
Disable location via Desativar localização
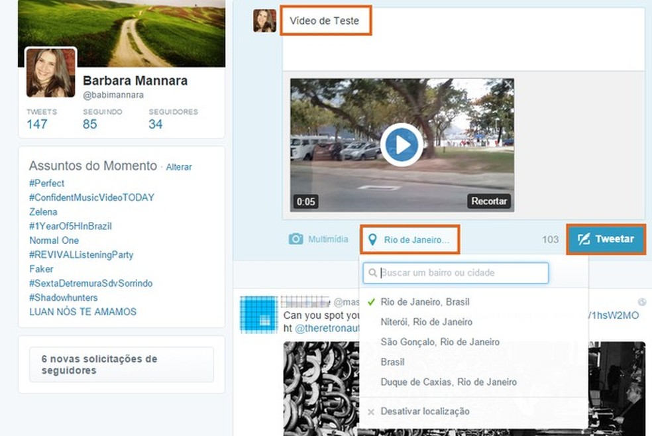424,411
